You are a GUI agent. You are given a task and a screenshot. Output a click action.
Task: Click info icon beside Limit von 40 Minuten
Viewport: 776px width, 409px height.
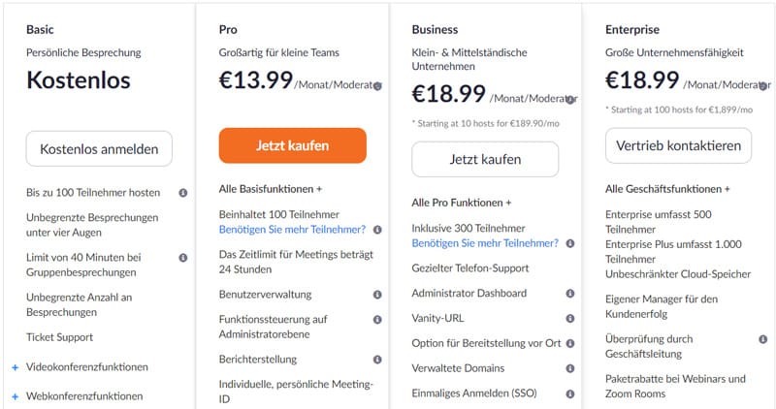183,258
